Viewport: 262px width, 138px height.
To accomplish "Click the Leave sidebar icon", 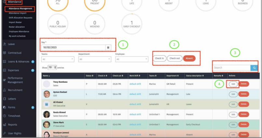I will pyautogui.click(x=5, y=44).
